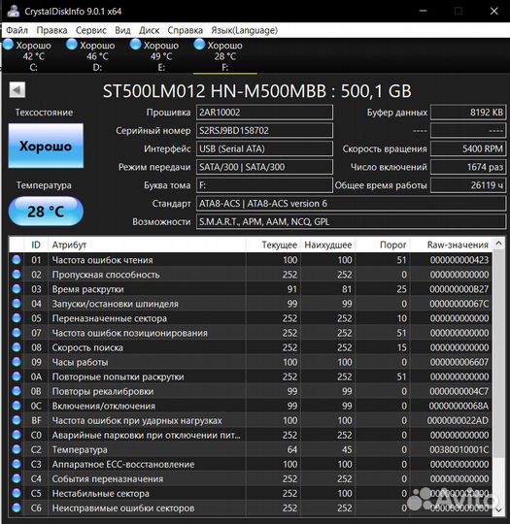Click the transfer mode field SATA/300 | SATA/300
The image size is (510, 524).
pyautogui.click(x=264, y=167)
